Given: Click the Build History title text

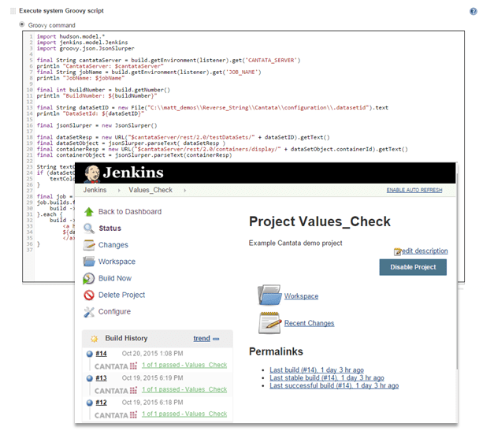Looking at the screenshot, I should 126,338.
